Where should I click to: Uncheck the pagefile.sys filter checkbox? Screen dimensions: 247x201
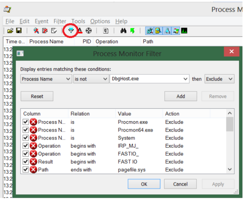pos(26,170)
